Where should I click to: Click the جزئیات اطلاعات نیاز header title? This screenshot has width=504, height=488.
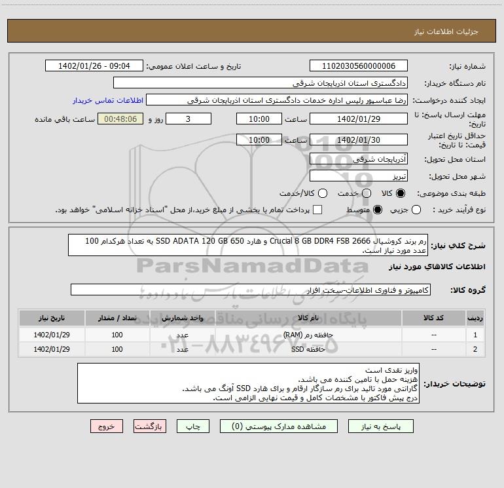[x=446, y=31]
